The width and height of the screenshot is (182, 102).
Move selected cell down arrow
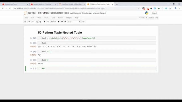point(48,22)
